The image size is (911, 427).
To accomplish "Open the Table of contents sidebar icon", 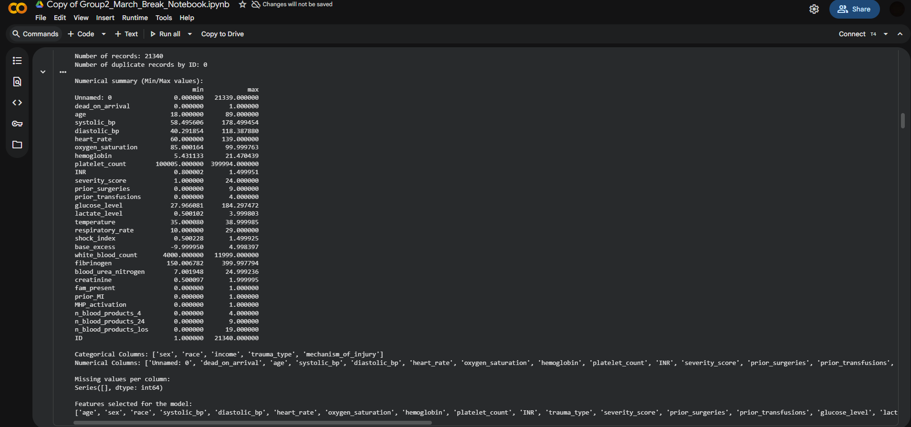I will coord(17,61).
